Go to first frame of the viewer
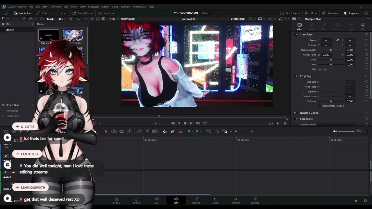Viewport: 372px width, 209px height. tap(173, 123)
